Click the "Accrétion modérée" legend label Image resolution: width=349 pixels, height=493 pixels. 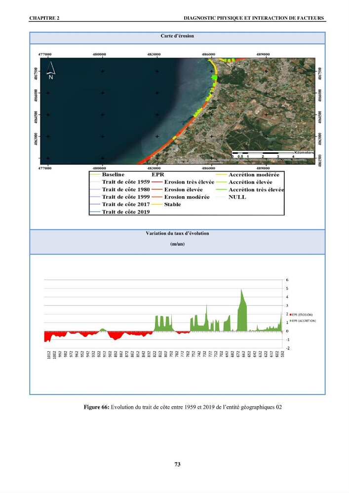[254, 175]
